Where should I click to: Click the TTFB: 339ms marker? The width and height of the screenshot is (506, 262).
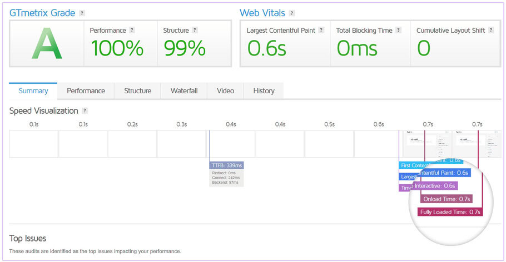coord(226,165)
